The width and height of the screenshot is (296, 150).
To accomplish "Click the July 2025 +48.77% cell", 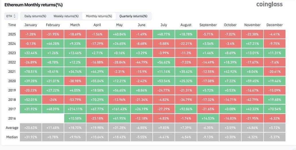I will point(163,34).
